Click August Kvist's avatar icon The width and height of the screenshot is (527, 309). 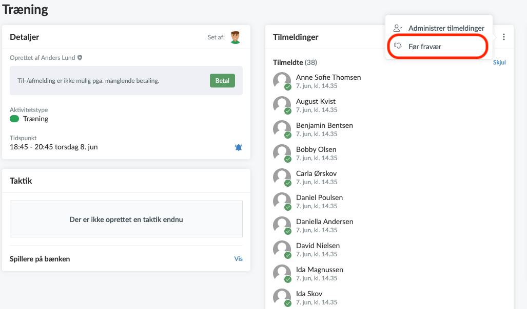(282, 105)
